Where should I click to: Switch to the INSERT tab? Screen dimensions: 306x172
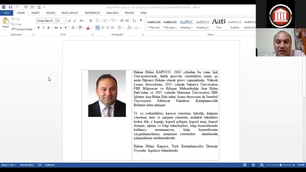pos(35,13)
